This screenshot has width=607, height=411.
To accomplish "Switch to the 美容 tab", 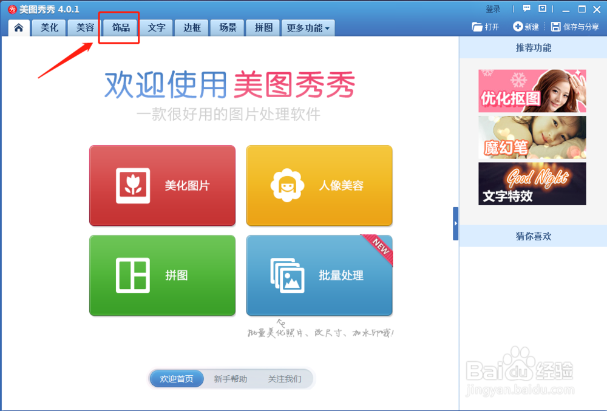I will click(85, 27).
